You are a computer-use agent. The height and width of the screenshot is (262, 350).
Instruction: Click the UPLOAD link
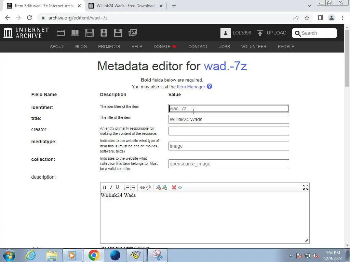[x=277, y=33]
